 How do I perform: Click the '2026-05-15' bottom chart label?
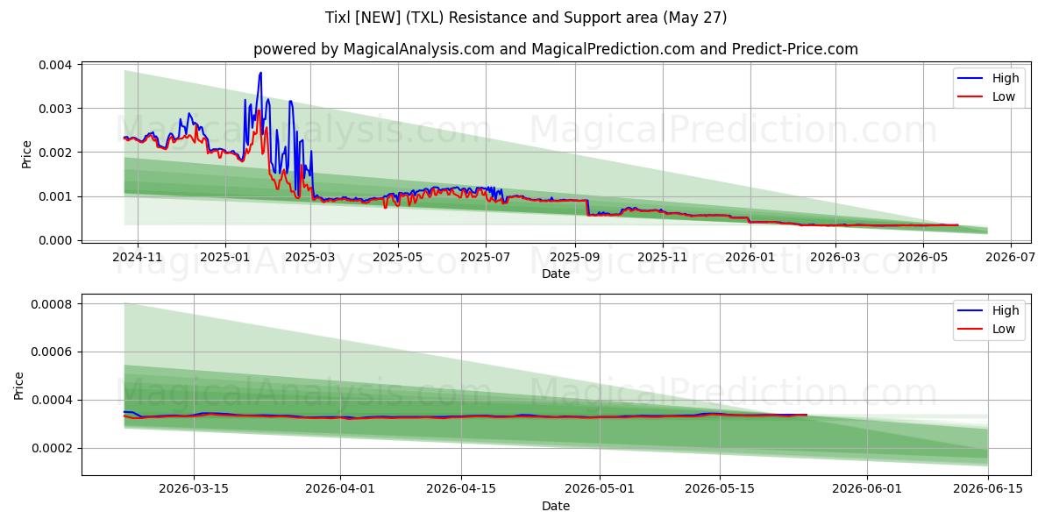[x=720, y=490]
